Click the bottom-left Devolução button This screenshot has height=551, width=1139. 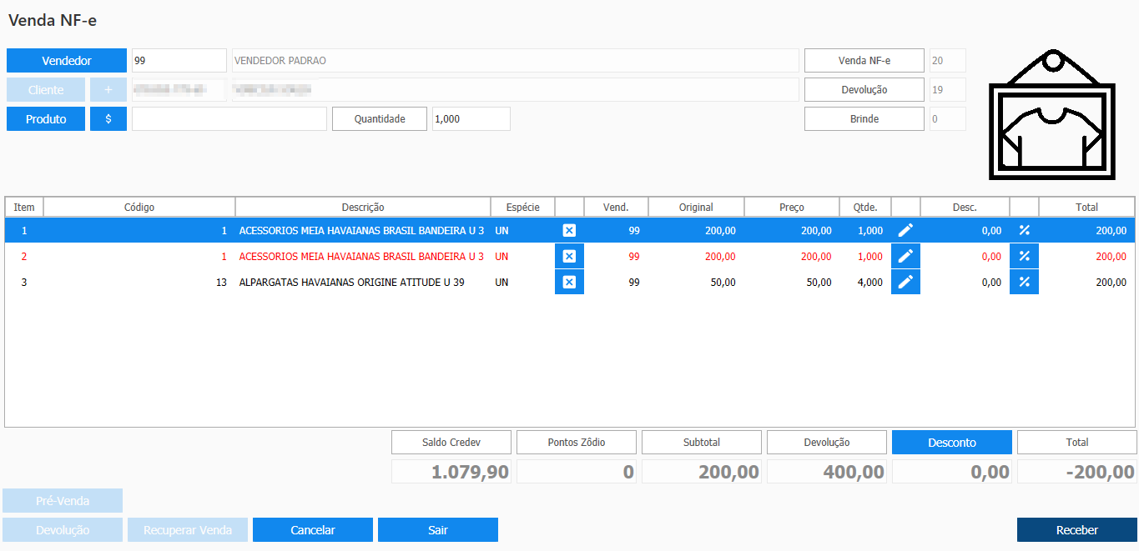tap(63, 530)
